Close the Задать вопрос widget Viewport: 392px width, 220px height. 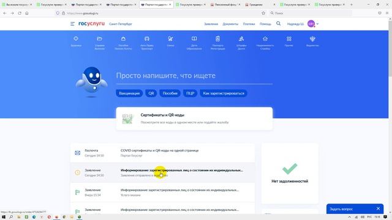[378, 208]
